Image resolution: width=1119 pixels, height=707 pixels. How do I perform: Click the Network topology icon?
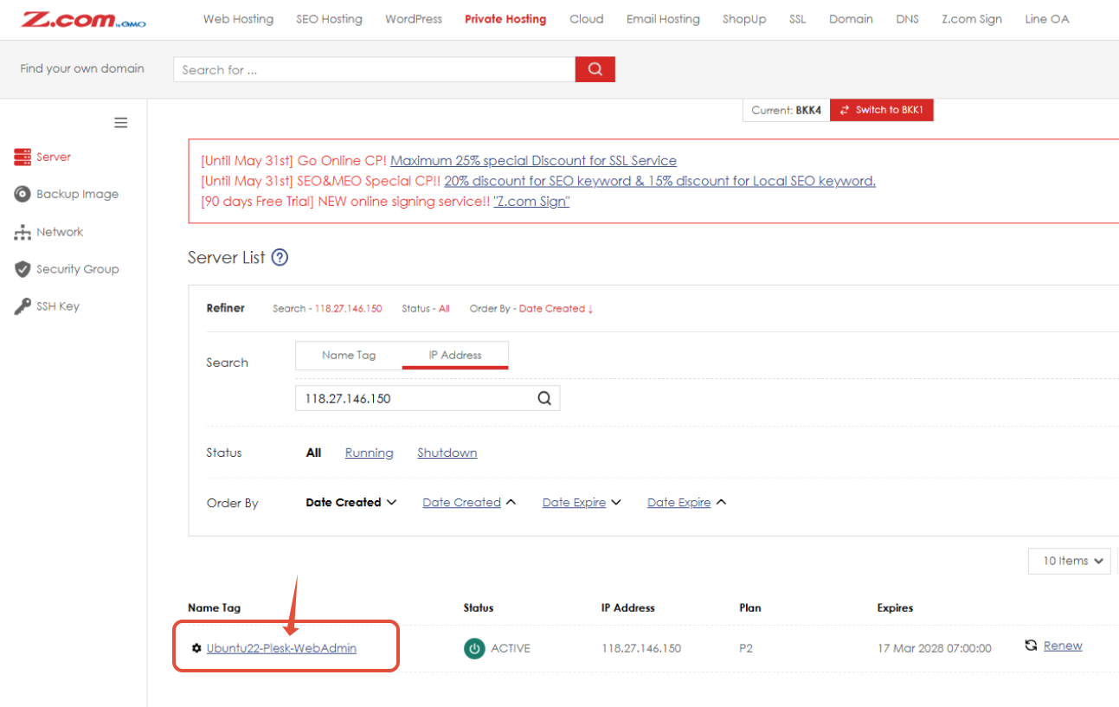[x=23, y=233]
